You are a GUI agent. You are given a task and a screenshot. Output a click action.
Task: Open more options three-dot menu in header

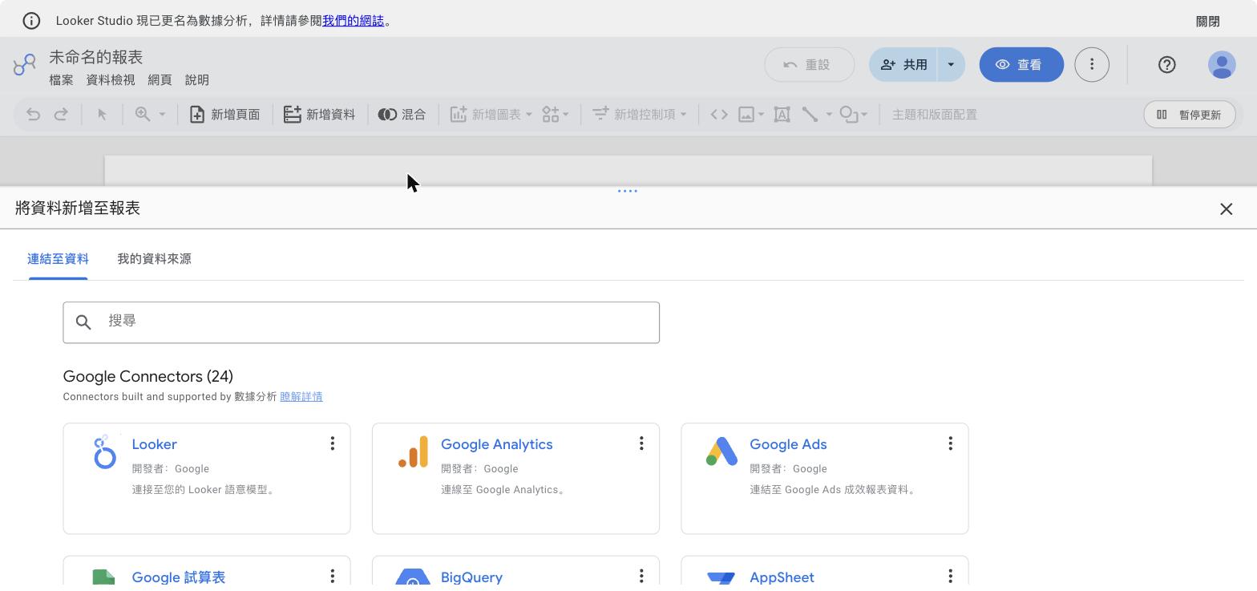(x=1092, y=65)
